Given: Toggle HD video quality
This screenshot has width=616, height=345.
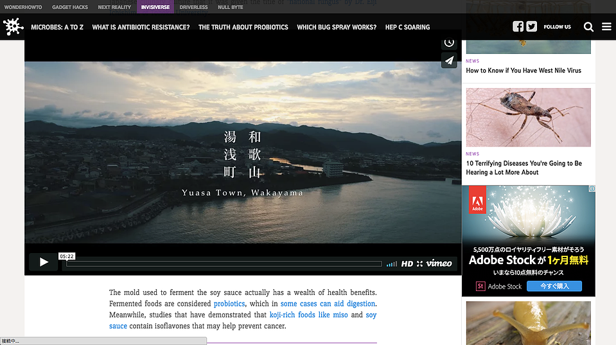Looking at the screenshot, I should 407,263.
